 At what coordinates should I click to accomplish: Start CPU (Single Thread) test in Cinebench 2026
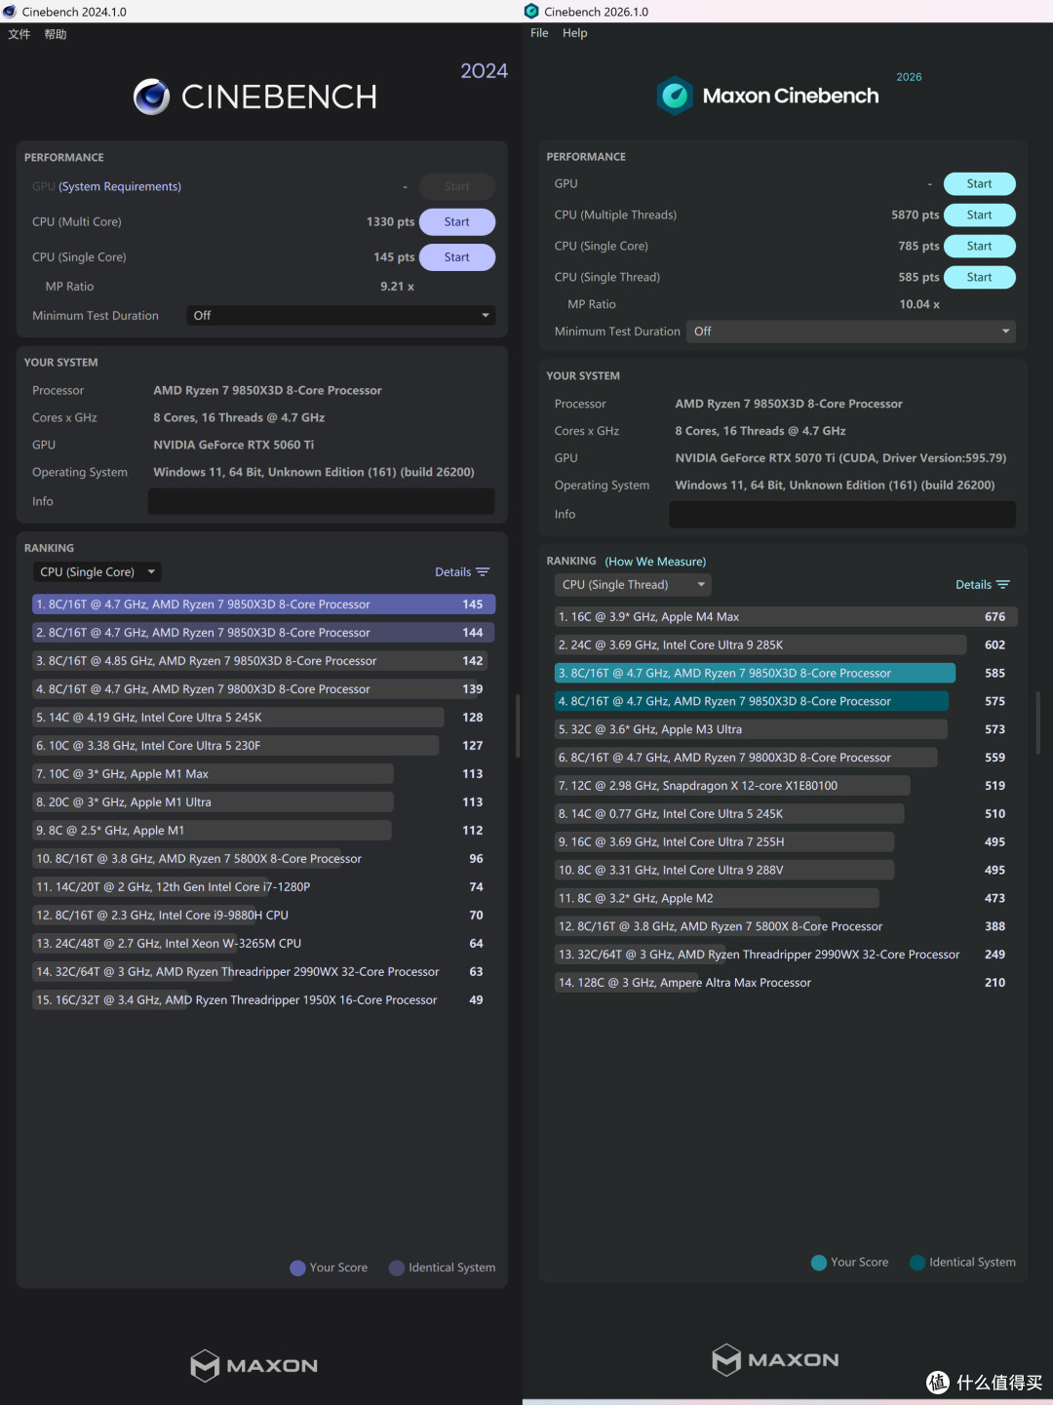(x=980, y=278)
